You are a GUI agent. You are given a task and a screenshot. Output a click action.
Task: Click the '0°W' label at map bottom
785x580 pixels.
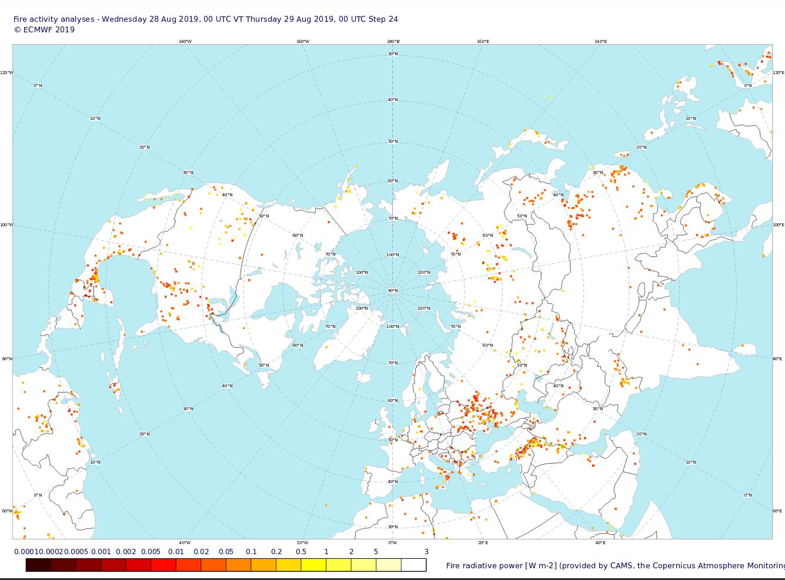tap(392, 542)
